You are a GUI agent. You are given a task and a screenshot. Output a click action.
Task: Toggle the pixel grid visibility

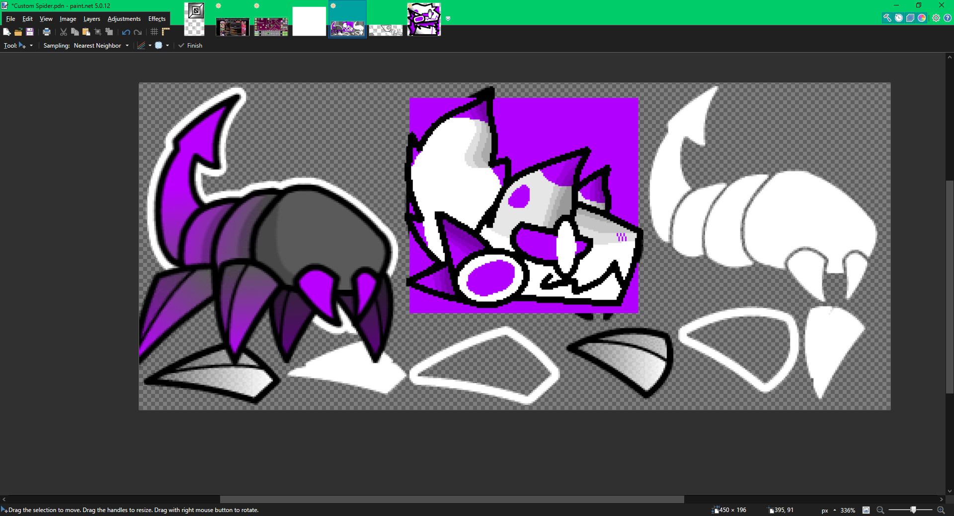coord(154,32)
